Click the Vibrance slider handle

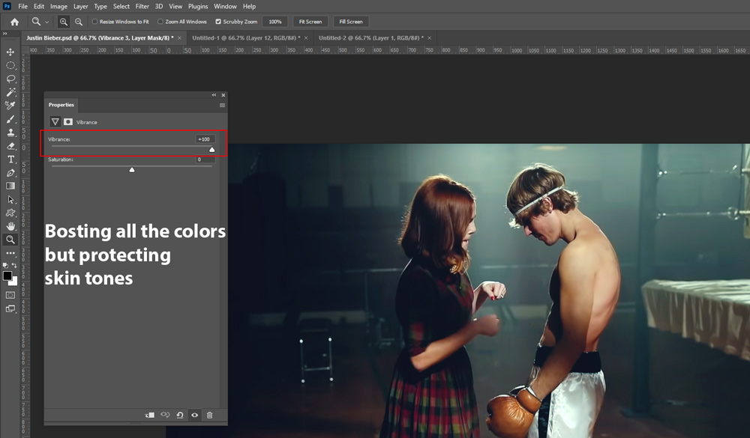pyautogui.click(x=212, y=150)
